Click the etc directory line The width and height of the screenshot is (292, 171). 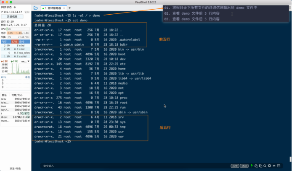[80, 64]
